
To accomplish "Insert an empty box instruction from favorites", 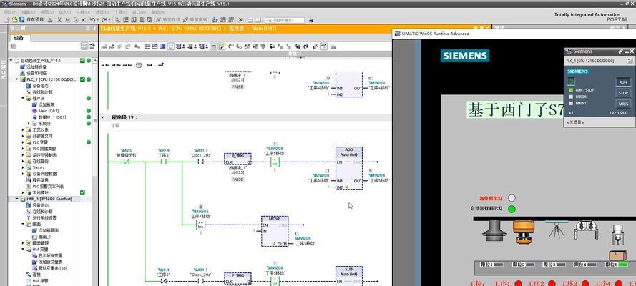I will 138,65.
